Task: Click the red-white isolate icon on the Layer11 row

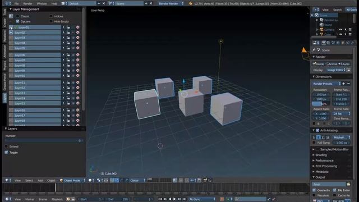Action: (78, 82)
